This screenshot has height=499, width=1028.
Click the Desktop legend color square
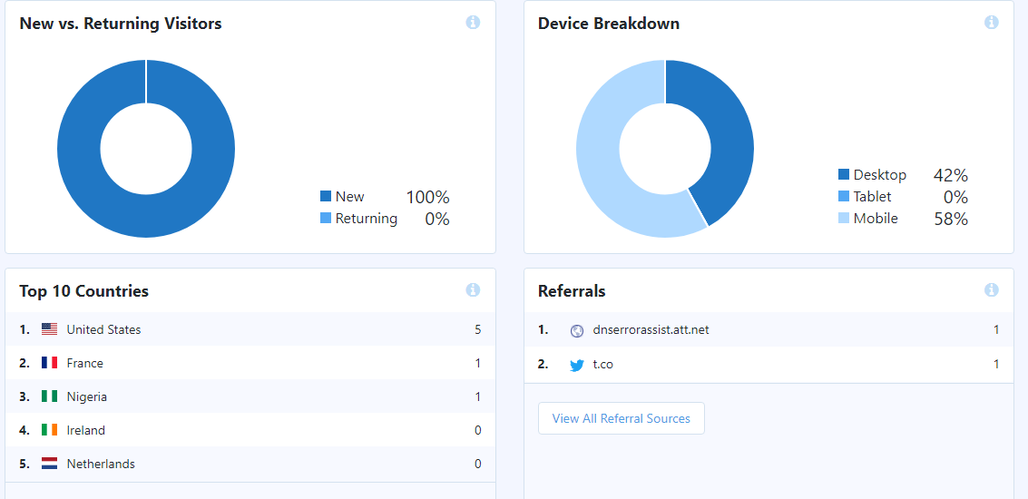tap(844, 174)
